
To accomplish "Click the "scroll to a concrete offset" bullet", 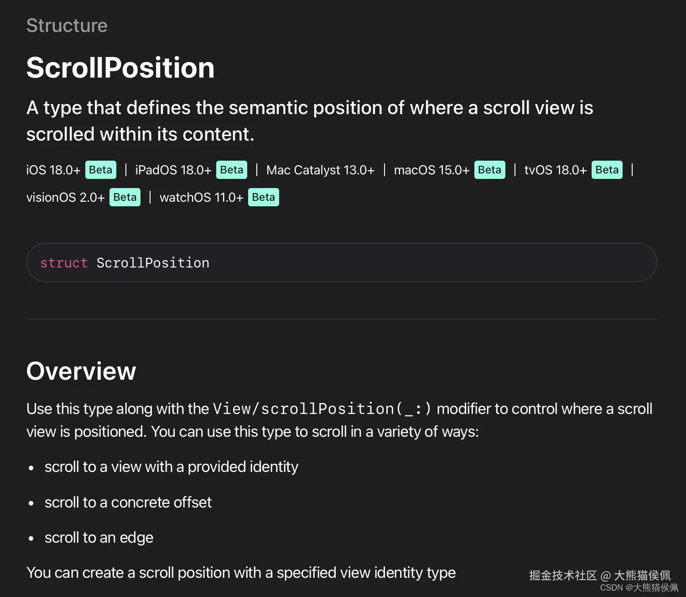I will click(128, 503).
